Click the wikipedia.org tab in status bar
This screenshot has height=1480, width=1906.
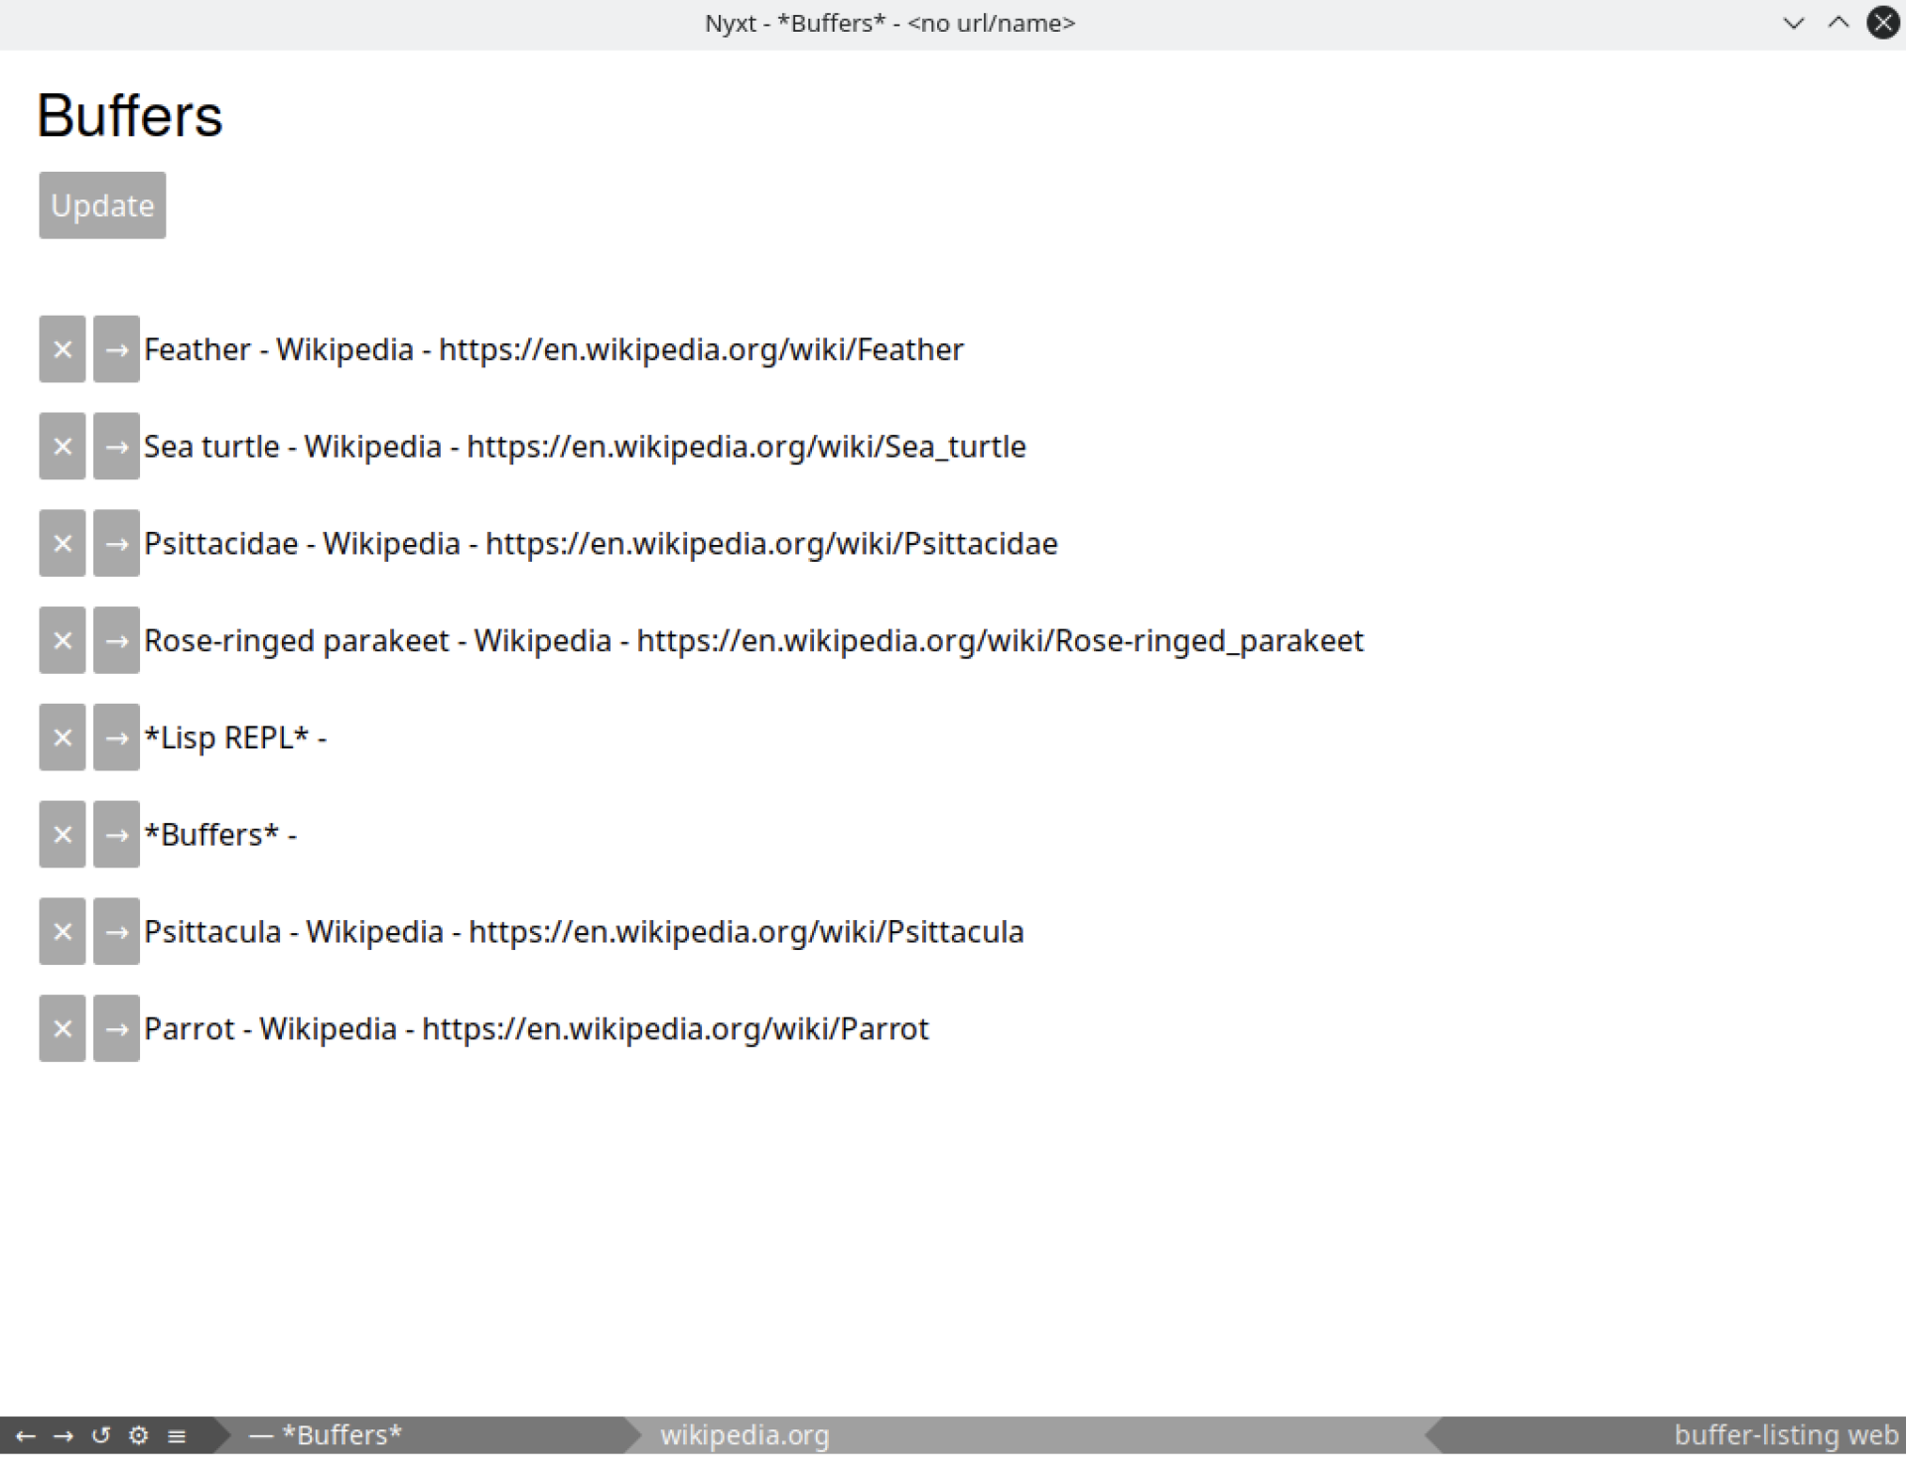pyautogui.click(x=745, y=1435)
